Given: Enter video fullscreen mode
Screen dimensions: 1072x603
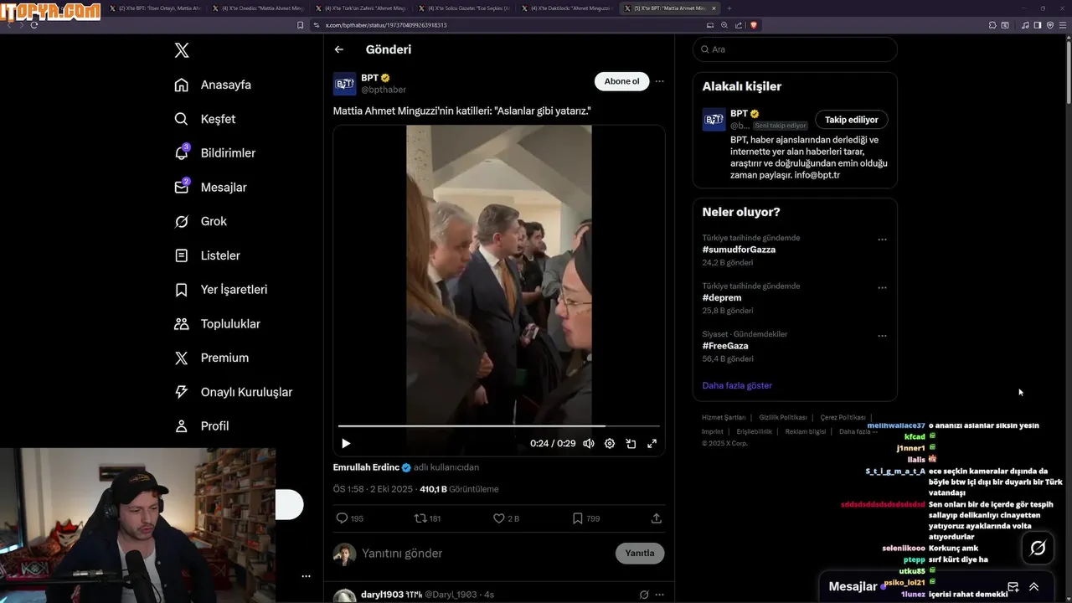Looking at the screenshot, I should click(x=652, y=444).
